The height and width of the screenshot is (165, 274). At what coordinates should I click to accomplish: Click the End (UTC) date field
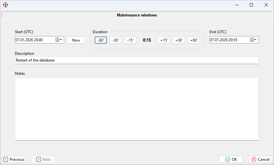point(229,40)
